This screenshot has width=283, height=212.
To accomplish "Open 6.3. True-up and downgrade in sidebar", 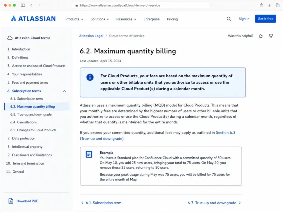I will pos(31,115).
